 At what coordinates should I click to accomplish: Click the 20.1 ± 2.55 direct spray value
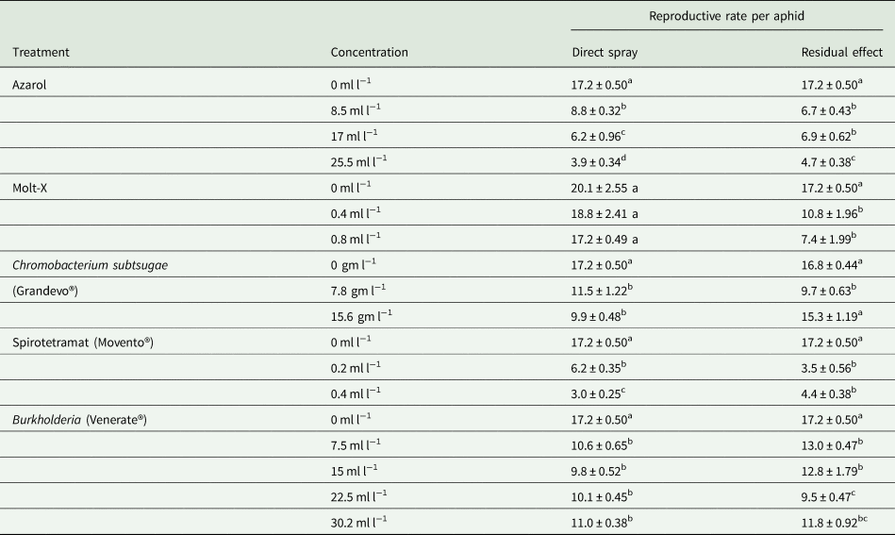click(605, 188)
